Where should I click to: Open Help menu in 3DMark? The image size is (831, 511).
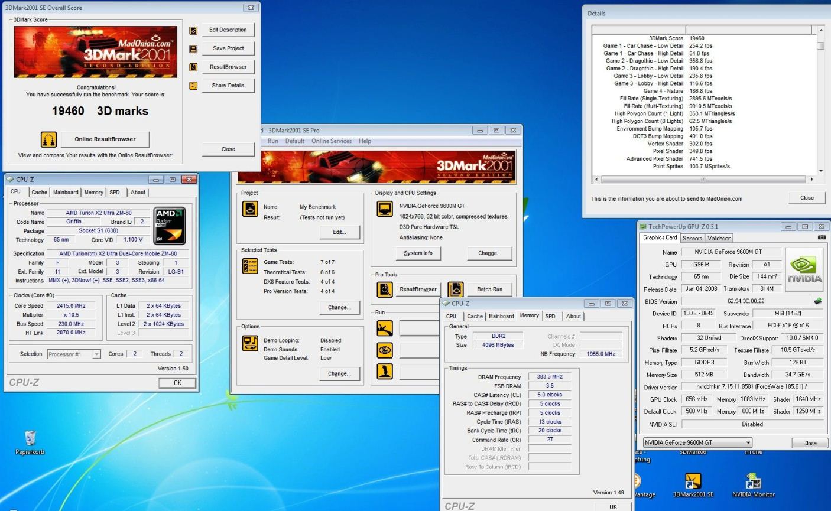[365, 141]
